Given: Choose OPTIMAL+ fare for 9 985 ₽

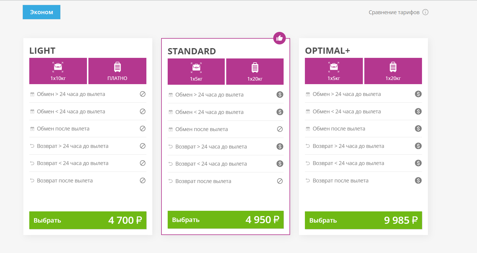Looking at the screenshot, I should pos(363,220).
